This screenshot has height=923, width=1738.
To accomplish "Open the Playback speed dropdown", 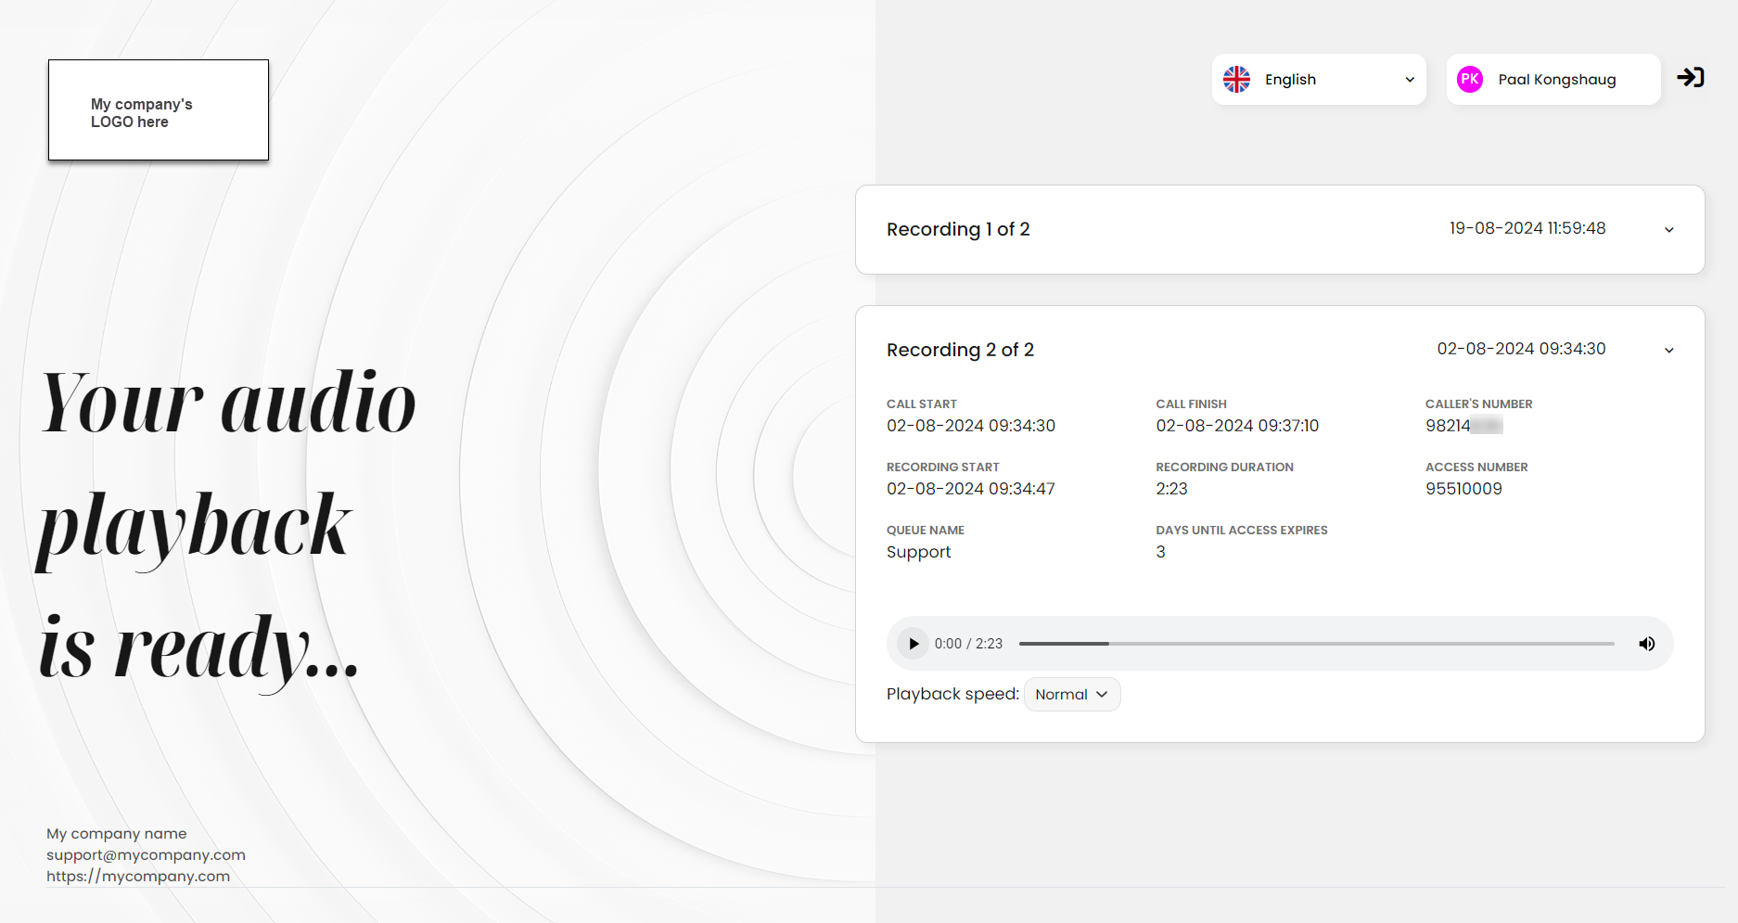I will click(1071, 695).
